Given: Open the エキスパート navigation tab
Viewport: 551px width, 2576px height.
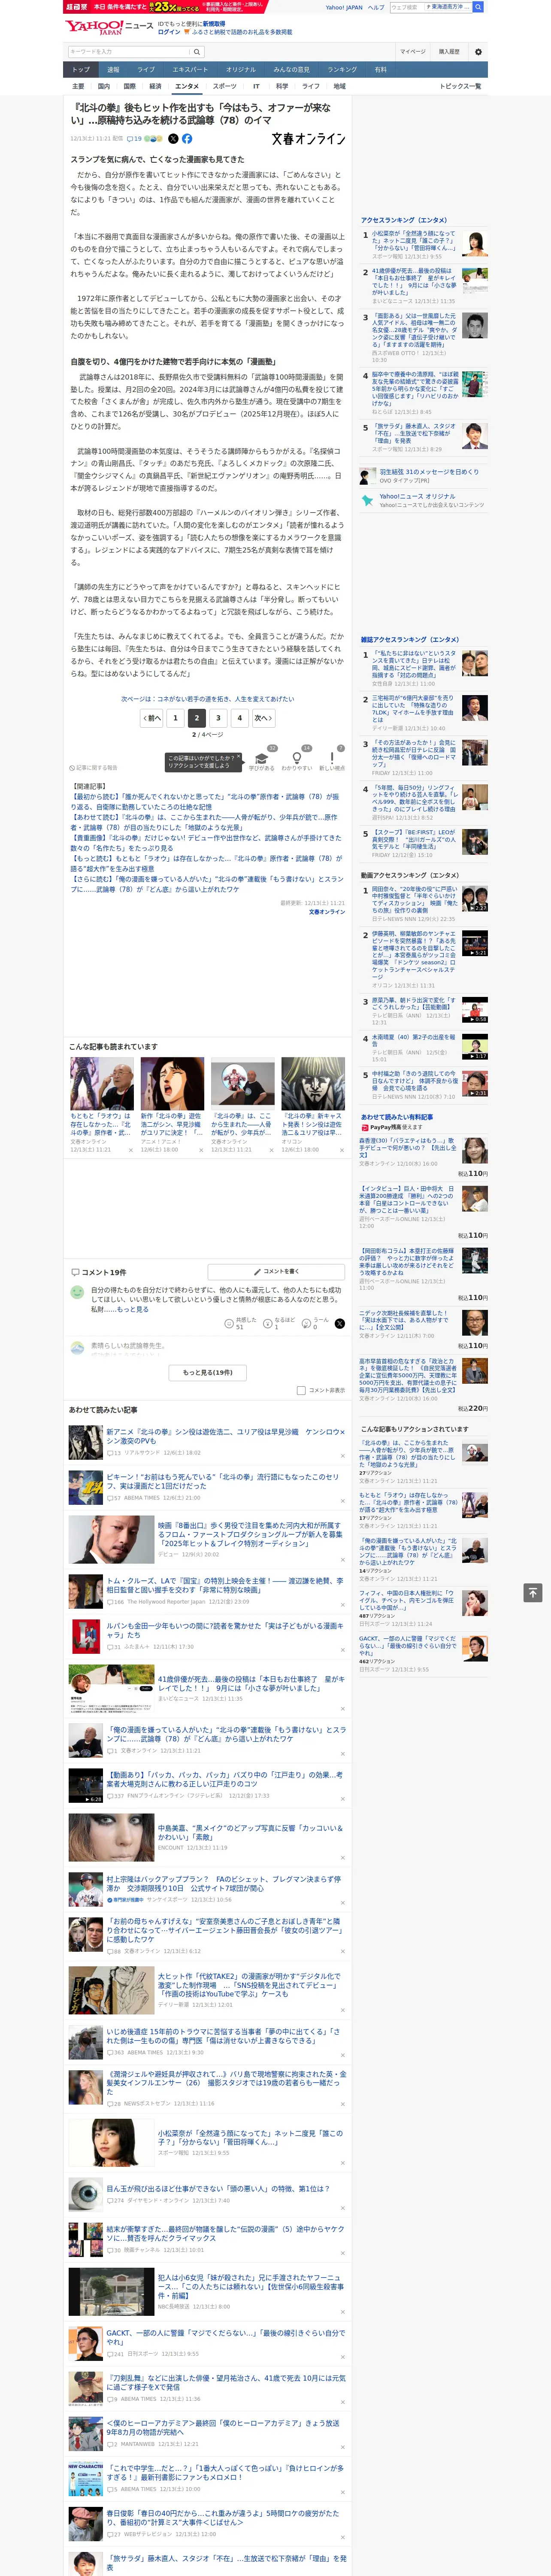Looking at the screenshot, I should click(190, 70).
